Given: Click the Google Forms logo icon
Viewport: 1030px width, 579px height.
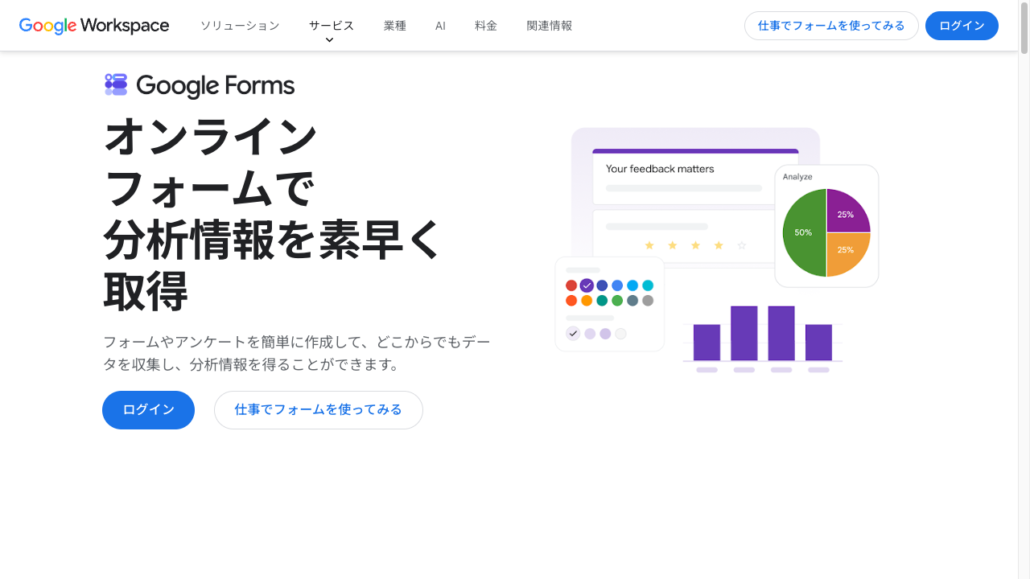Looking at the screenshot, I should point(116,84).
